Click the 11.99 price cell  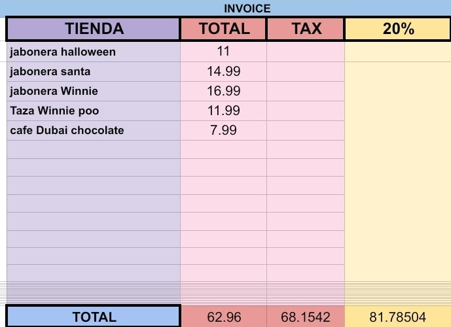pos(224,111)
